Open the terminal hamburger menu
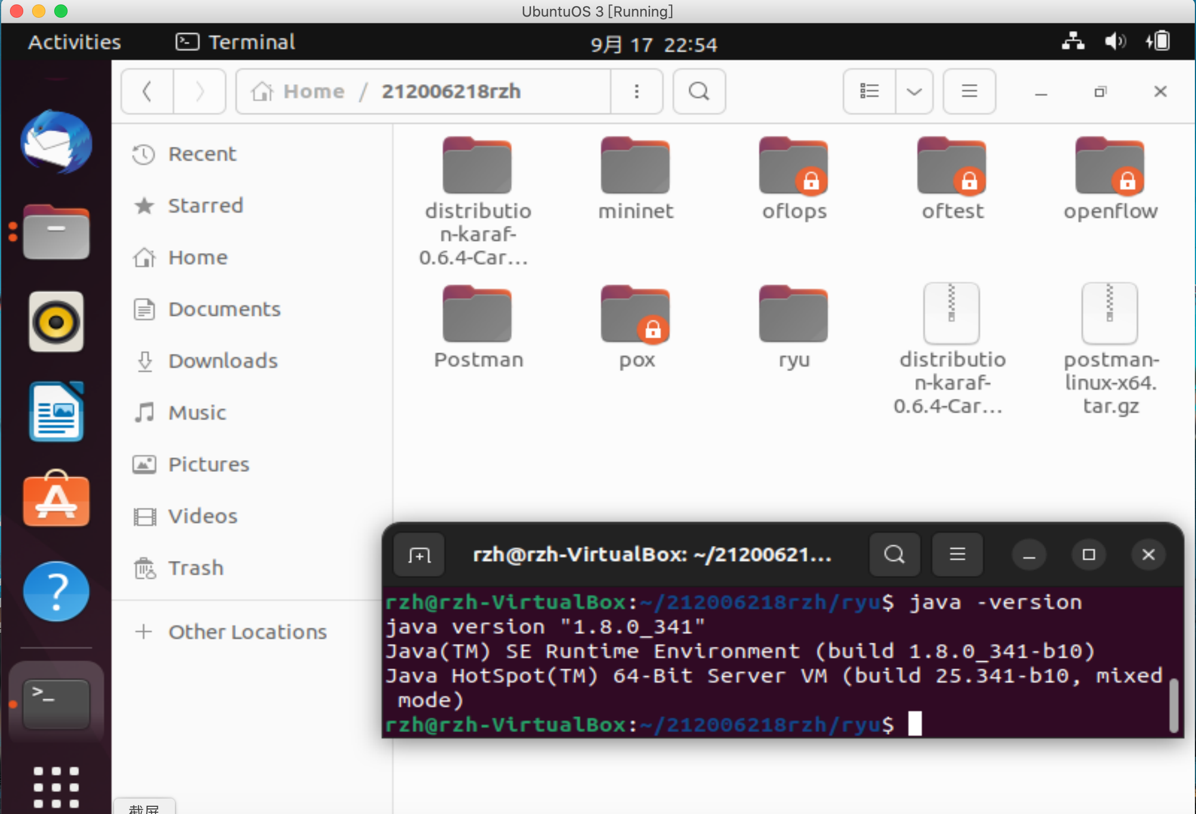 [x=957, y=555]
